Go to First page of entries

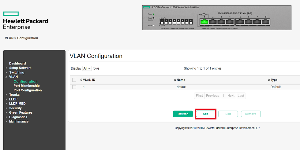199,96
